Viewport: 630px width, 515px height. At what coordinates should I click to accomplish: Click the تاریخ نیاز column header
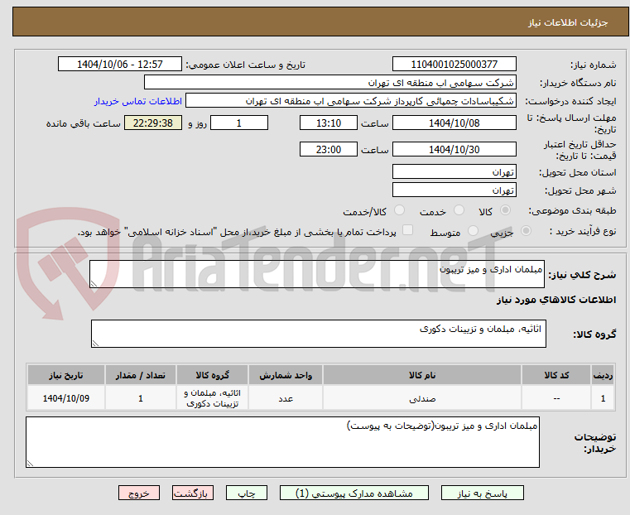(x=66, y=375)
